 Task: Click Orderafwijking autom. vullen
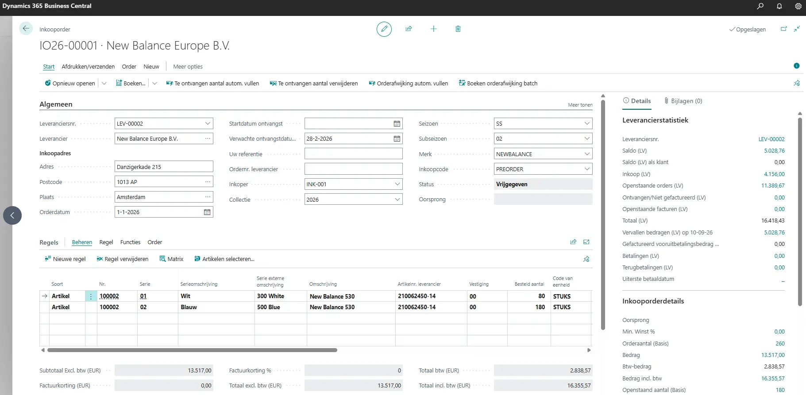408,83
